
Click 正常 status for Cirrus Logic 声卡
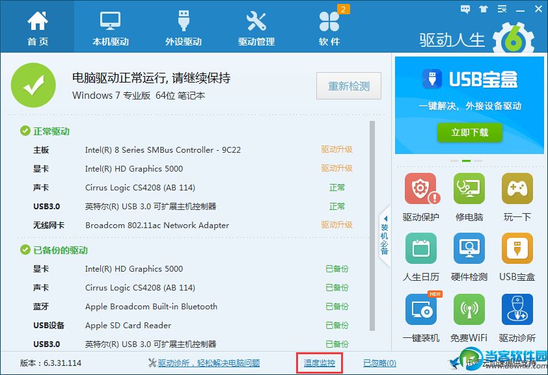(337, 188)
